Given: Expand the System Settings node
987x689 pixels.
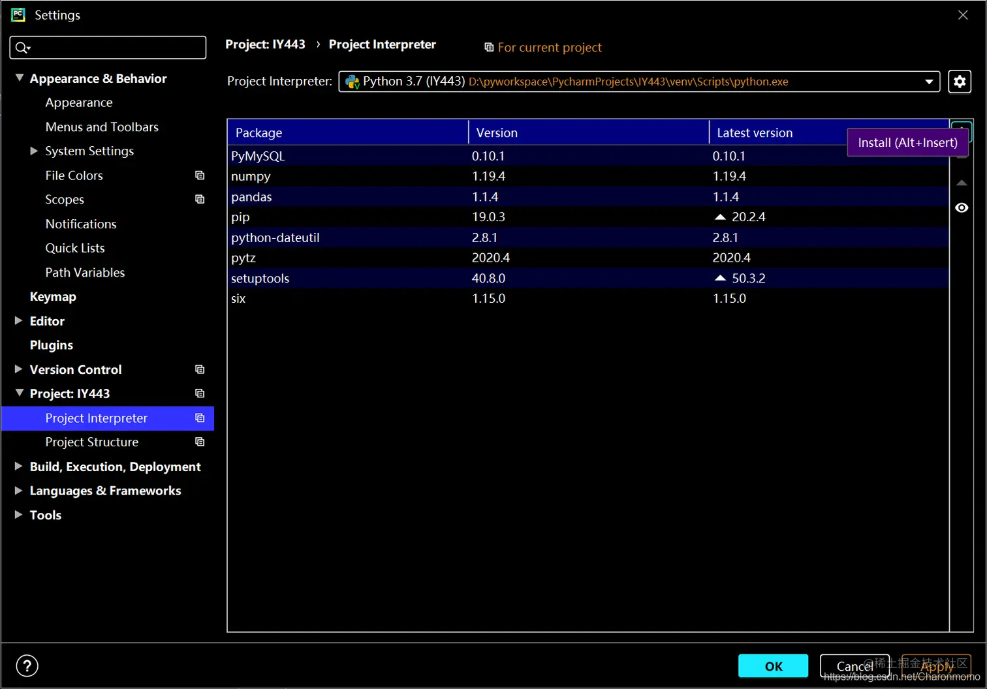Looking at the screenshot, I should pos(34,151).
